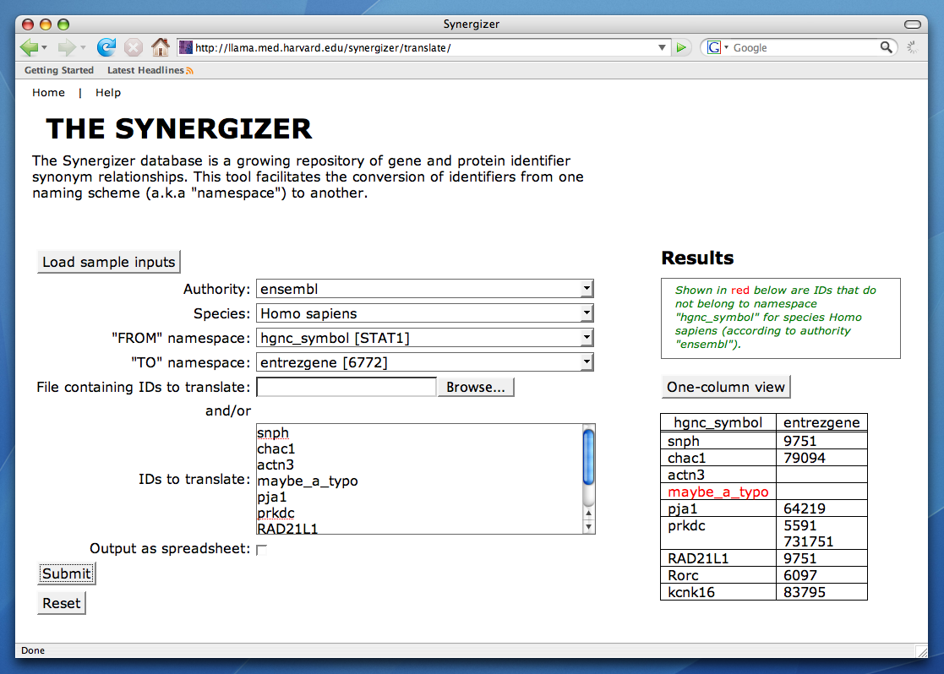Click the Forward arrow button
Image resolution: width=944 pixels, height=674 pixels.
(68, 47)
